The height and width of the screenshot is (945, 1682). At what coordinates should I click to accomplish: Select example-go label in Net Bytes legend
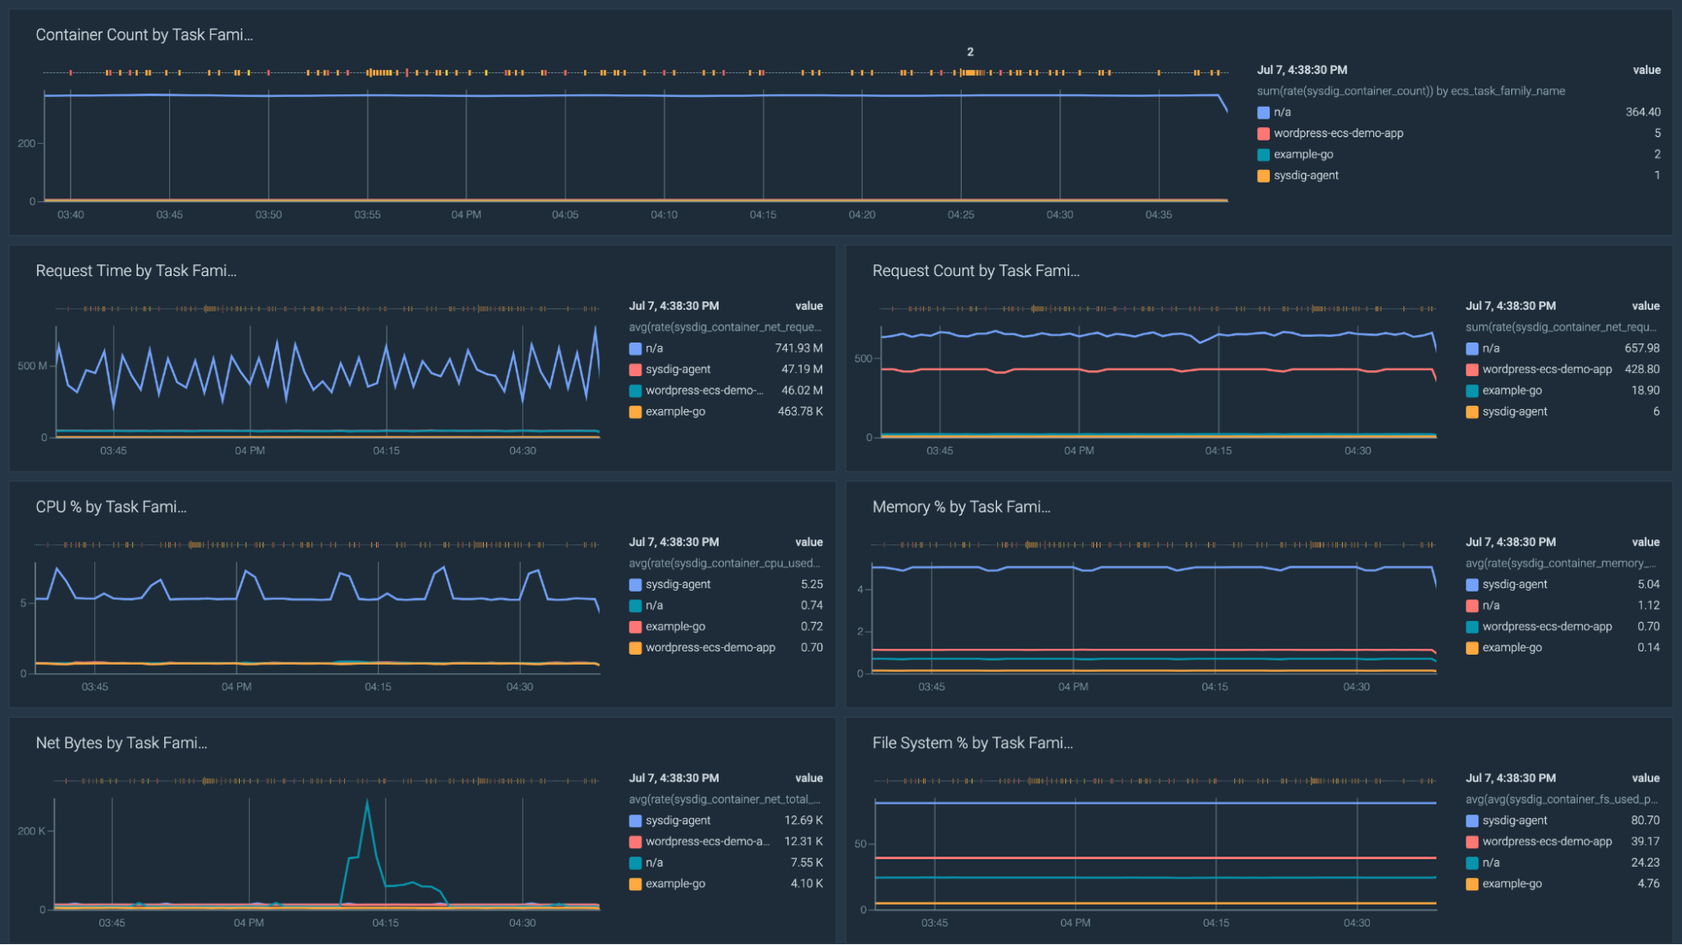(675, 884)
